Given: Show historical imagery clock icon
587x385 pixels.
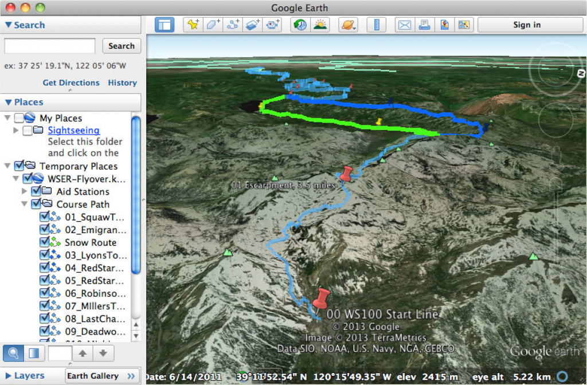Looking at the screenshot, I should point(300,25).
